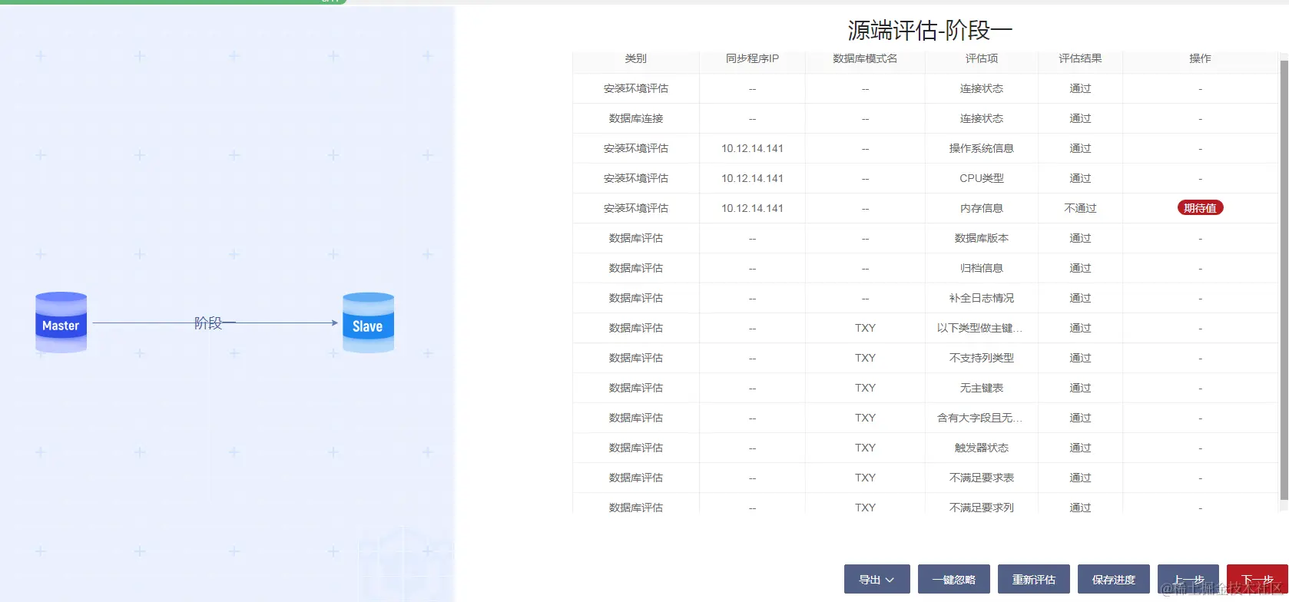Click the 保存进度 save progress button
The image size is (1289, 602).
click(x=1113, y=580)
